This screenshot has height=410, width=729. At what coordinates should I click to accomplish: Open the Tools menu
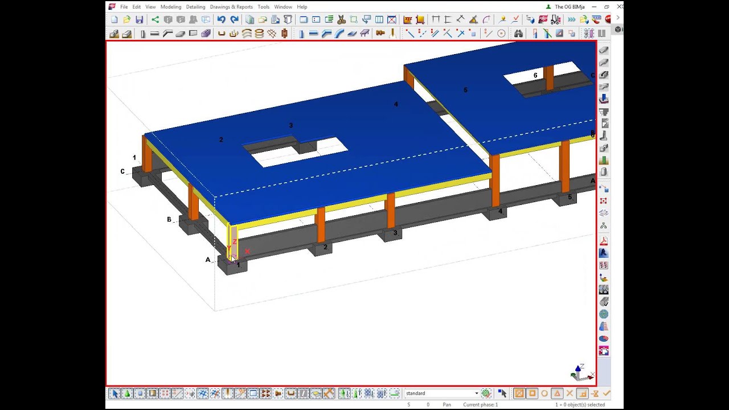(x=263, y=7)
